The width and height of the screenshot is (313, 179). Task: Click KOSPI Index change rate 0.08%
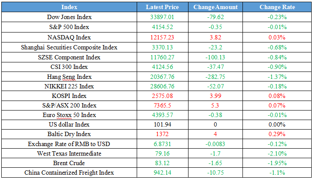277,96
